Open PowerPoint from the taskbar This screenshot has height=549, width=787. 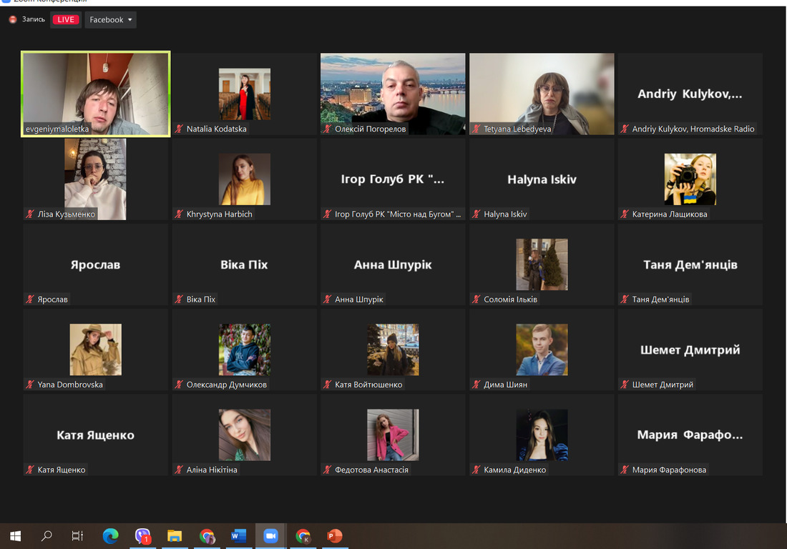(x=334, y=536)
